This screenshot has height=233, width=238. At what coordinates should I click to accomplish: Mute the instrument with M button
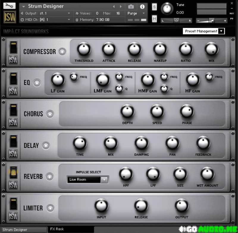[x=154, y=19]
